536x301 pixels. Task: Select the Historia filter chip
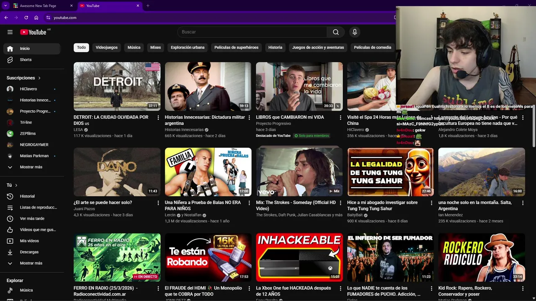275,48
